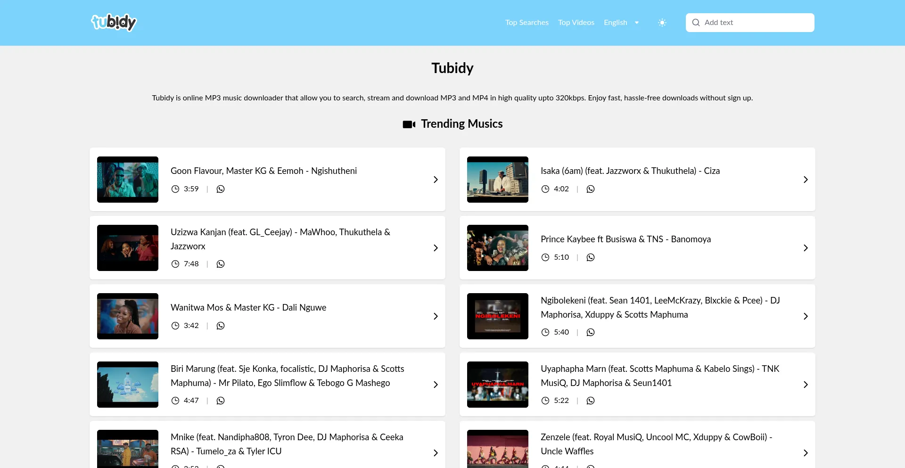The image size is (905, 468).
Task: Click the search magnifier icon
Action: point(696,23)
